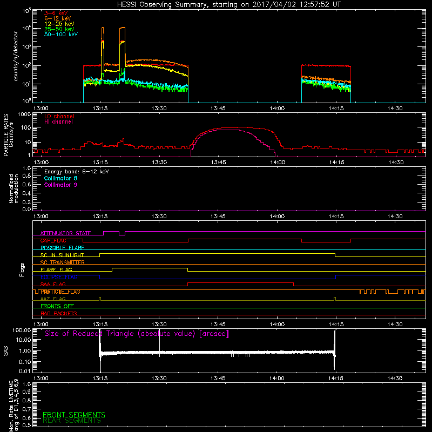Select the 'FRONT SEGMENTS' legend label
Image resolution: width=432 pixels, height=432 pixels.
pyautogui.click(x=74, y=415)
